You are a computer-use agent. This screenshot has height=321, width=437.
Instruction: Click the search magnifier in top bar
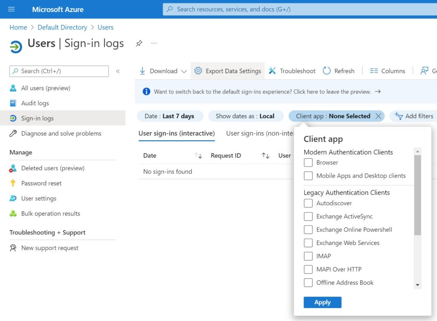click(x=169, y=9)
